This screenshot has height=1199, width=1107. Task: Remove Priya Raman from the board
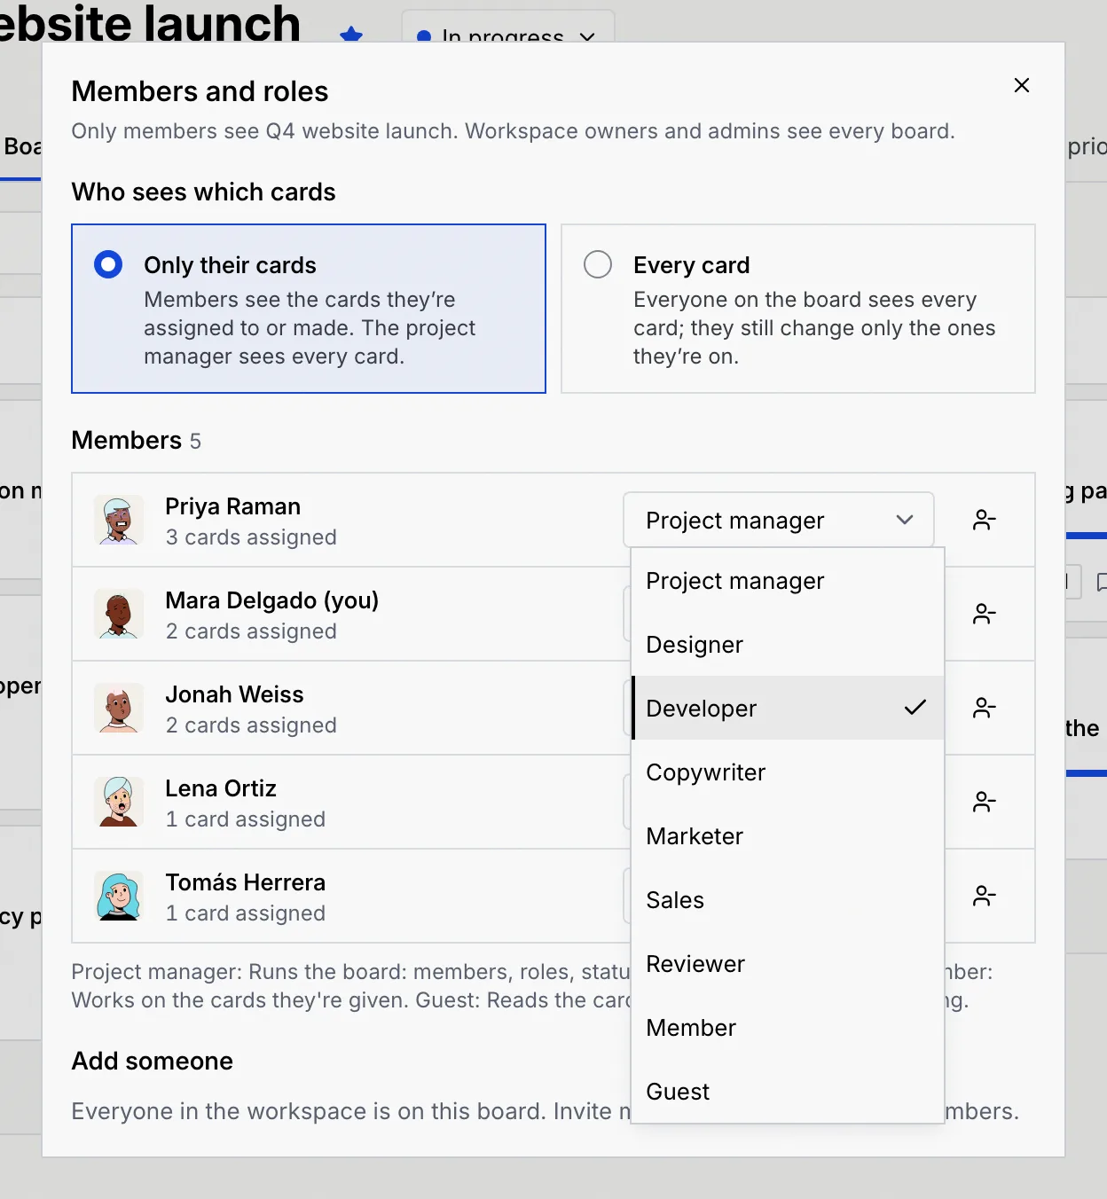click(985, 520)
